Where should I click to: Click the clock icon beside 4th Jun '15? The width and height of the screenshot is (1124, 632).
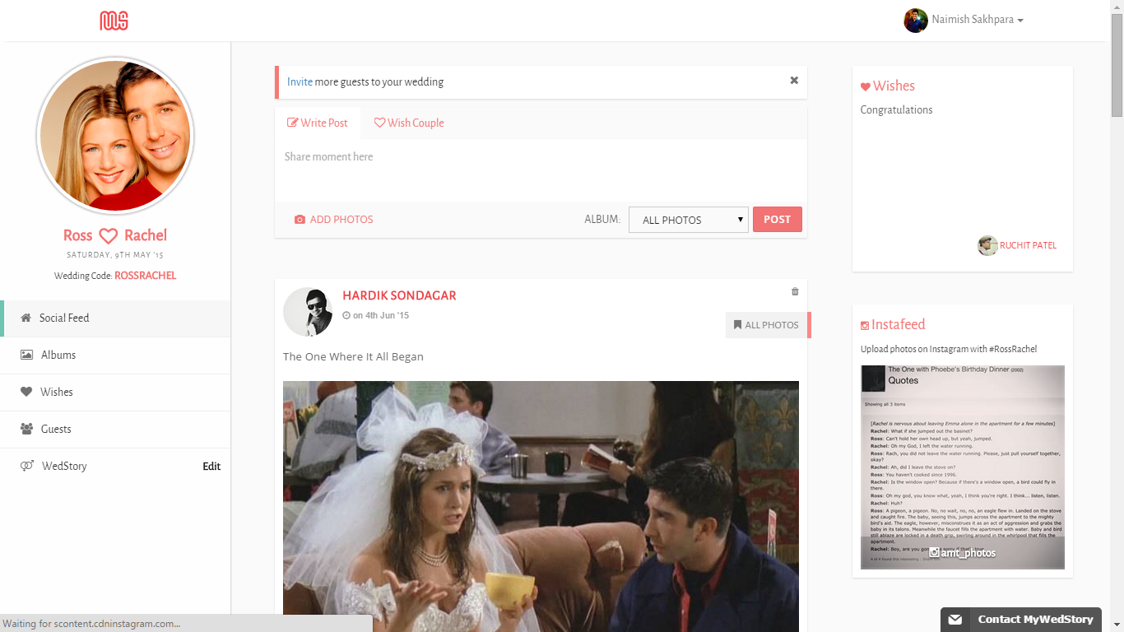[x=346, y=315]
